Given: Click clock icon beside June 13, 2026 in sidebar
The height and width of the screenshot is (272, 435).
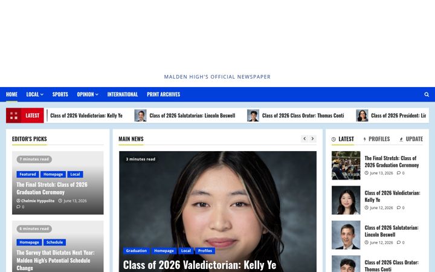Looking at the screenshot, I should 367,173.
